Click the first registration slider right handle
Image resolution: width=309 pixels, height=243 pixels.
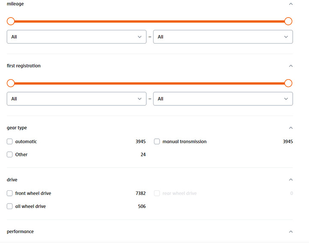click(x=288, y=83)
